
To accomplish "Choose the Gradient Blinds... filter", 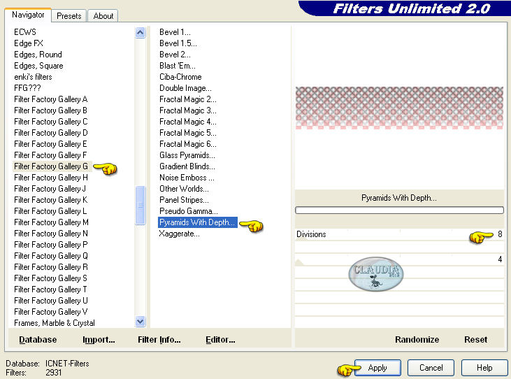I will (x=187, y=166).
